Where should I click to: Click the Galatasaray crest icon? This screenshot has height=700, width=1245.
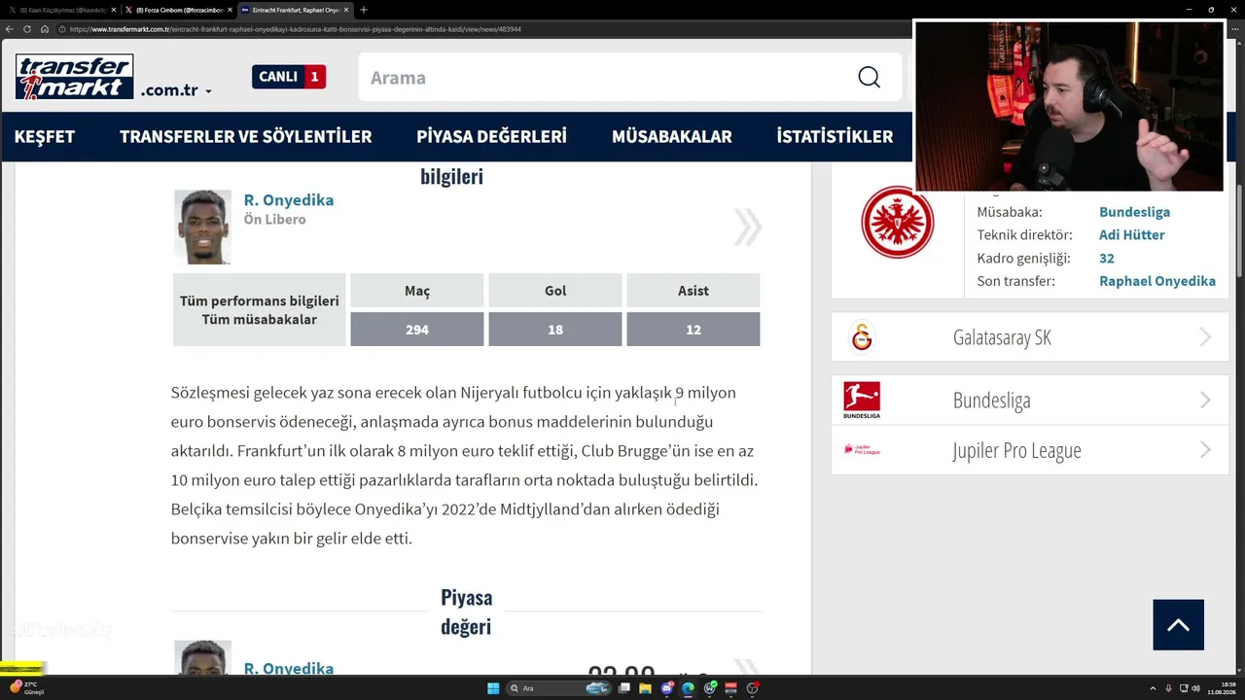click(862, 337)
